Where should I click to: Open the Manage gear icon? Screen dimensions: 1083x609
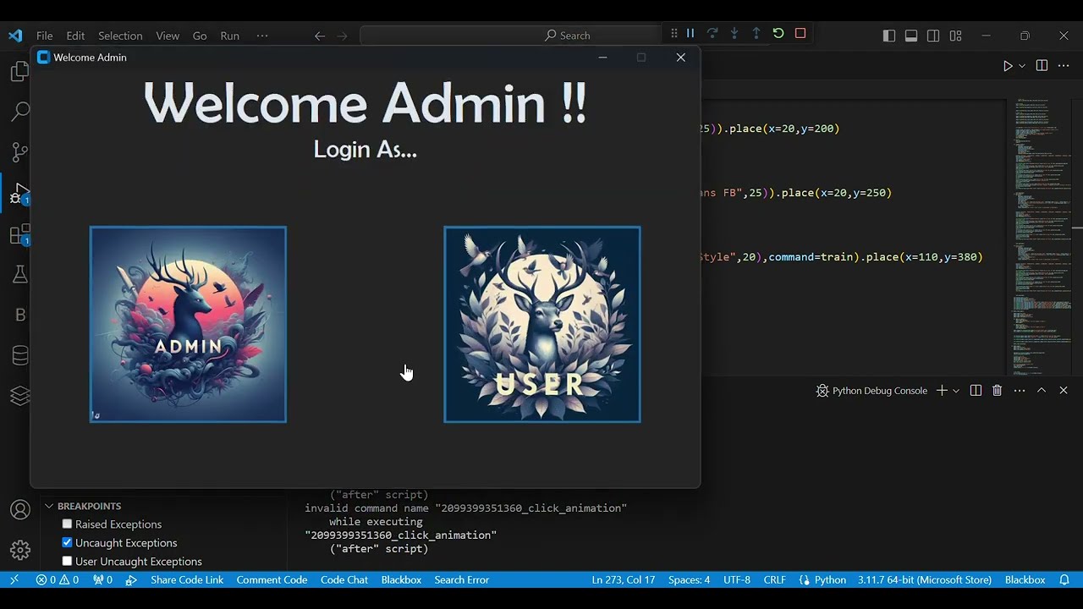[19, 551]
